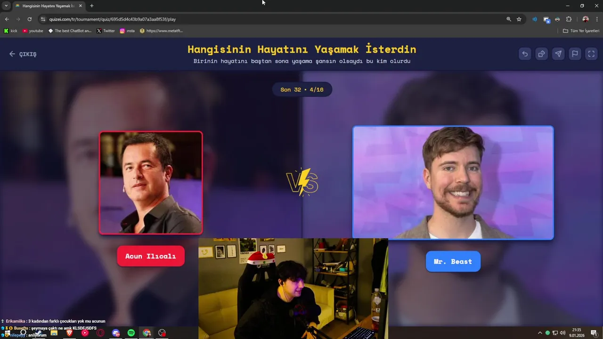Close the Hangisinin Hayatını tab
The image size is (603, 339).
80,6
